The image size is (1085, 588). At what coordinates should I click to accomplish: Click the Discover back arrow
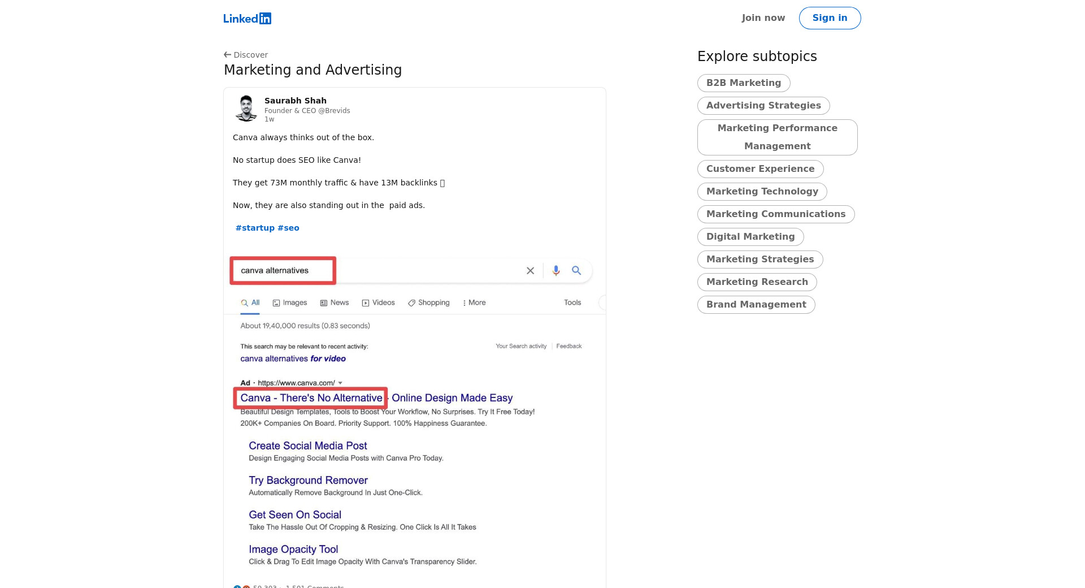click(x=227, y=55)
